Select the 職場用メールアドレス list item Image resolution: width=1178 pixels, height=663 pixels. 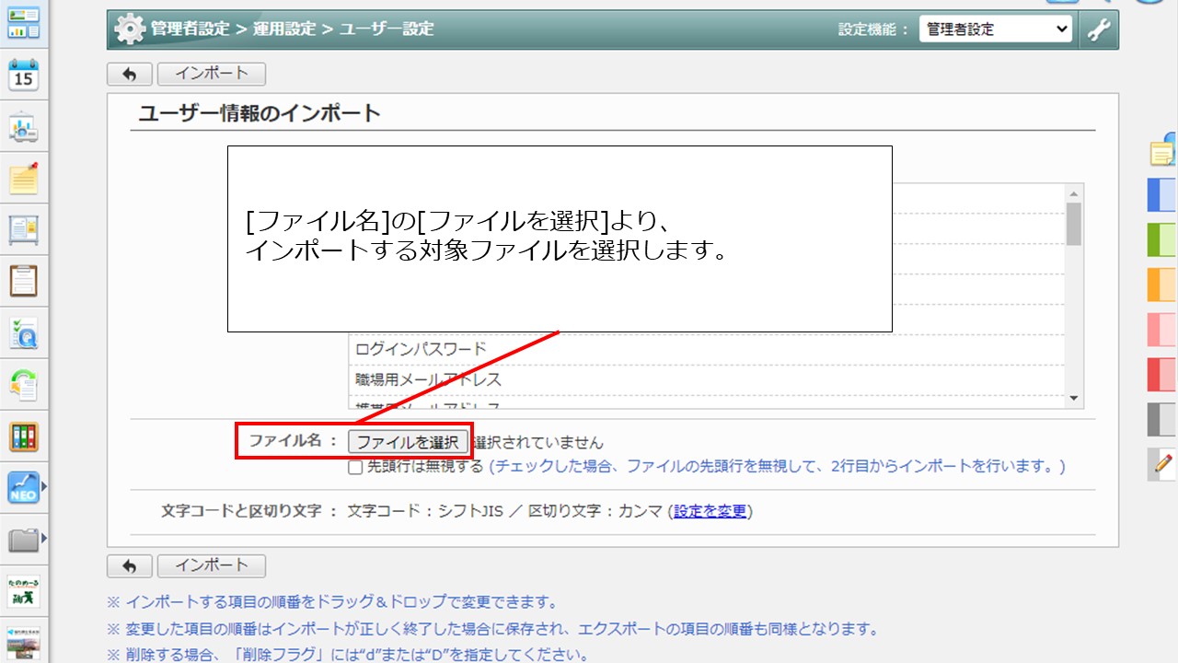pos(428,379)
